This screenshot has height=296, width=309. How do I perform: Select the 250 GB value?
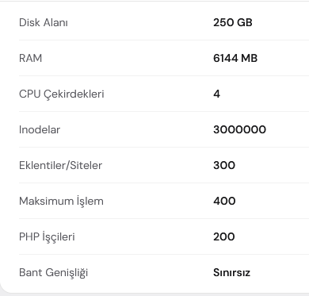pos(233,22)
